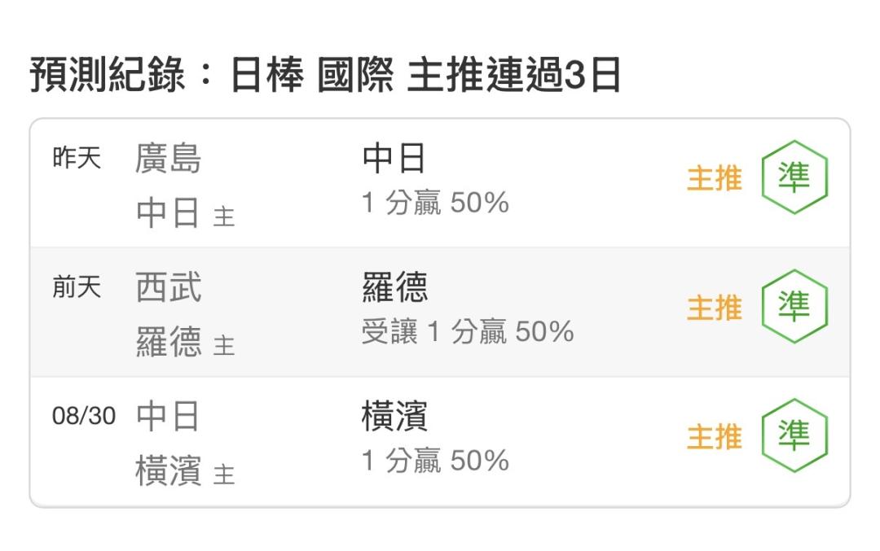
Task: Select the 西武 away team name
Action: (169, 287)
